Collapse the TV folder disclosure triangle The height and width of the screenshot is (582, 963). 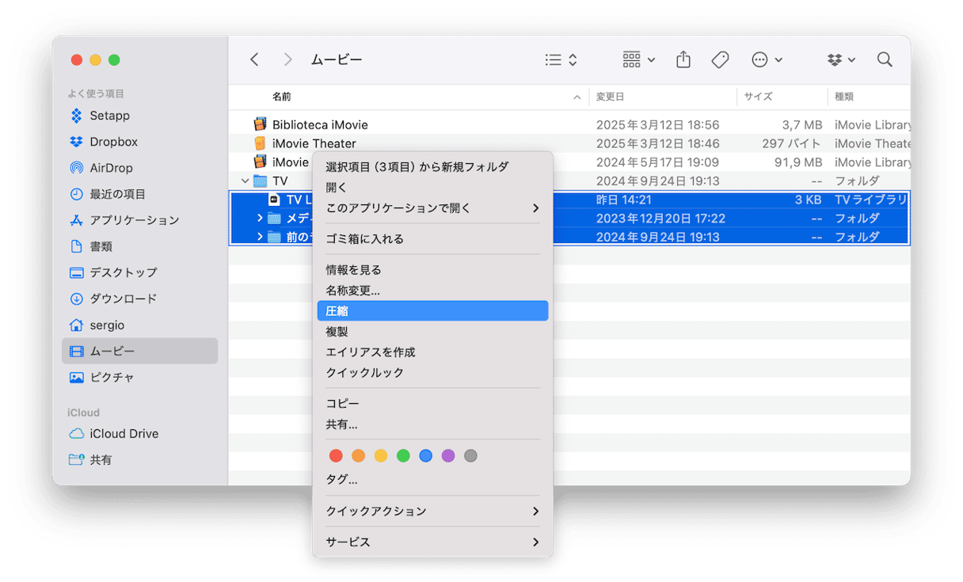click(x=246, y=181)
